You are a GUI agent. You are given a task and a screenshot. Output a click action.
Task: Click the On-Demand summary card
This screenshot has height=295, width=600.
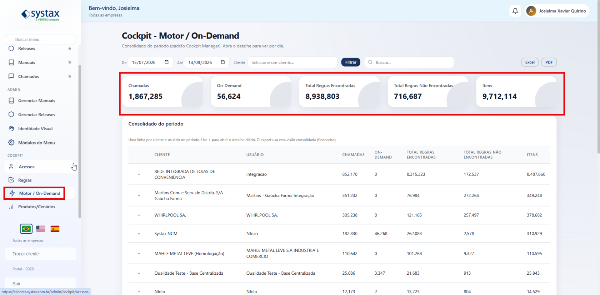click(251, 92)
